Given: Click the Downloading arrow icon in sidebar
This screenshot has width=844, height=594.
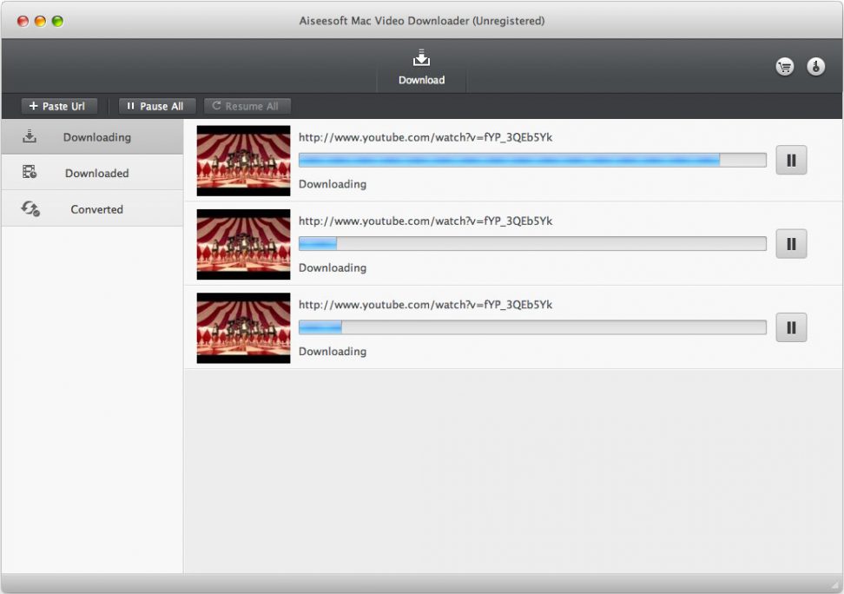Looking at the screenshot, I should point(30,136).
